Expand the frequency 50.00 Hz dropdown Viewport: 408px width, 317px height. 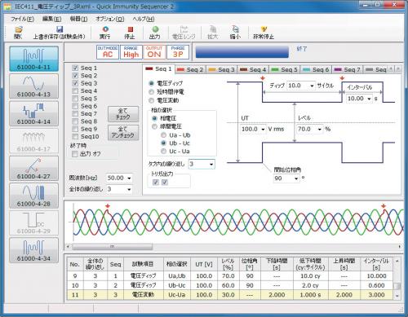click(129, 178)
